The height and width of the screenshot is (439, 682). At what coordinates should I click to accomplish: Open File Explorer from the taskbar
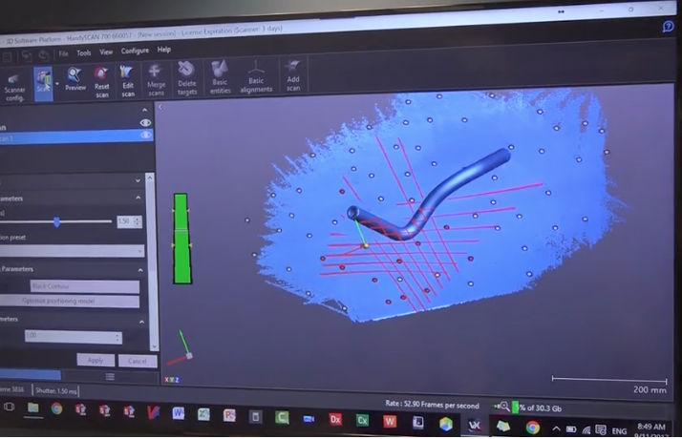coord(33,408)
